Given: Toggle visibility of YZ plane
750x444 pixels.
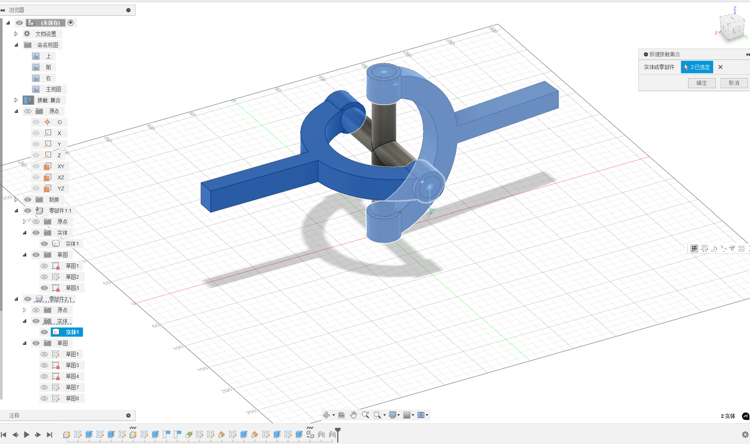Looking at the screenshot, I should [x=36, y=188].
